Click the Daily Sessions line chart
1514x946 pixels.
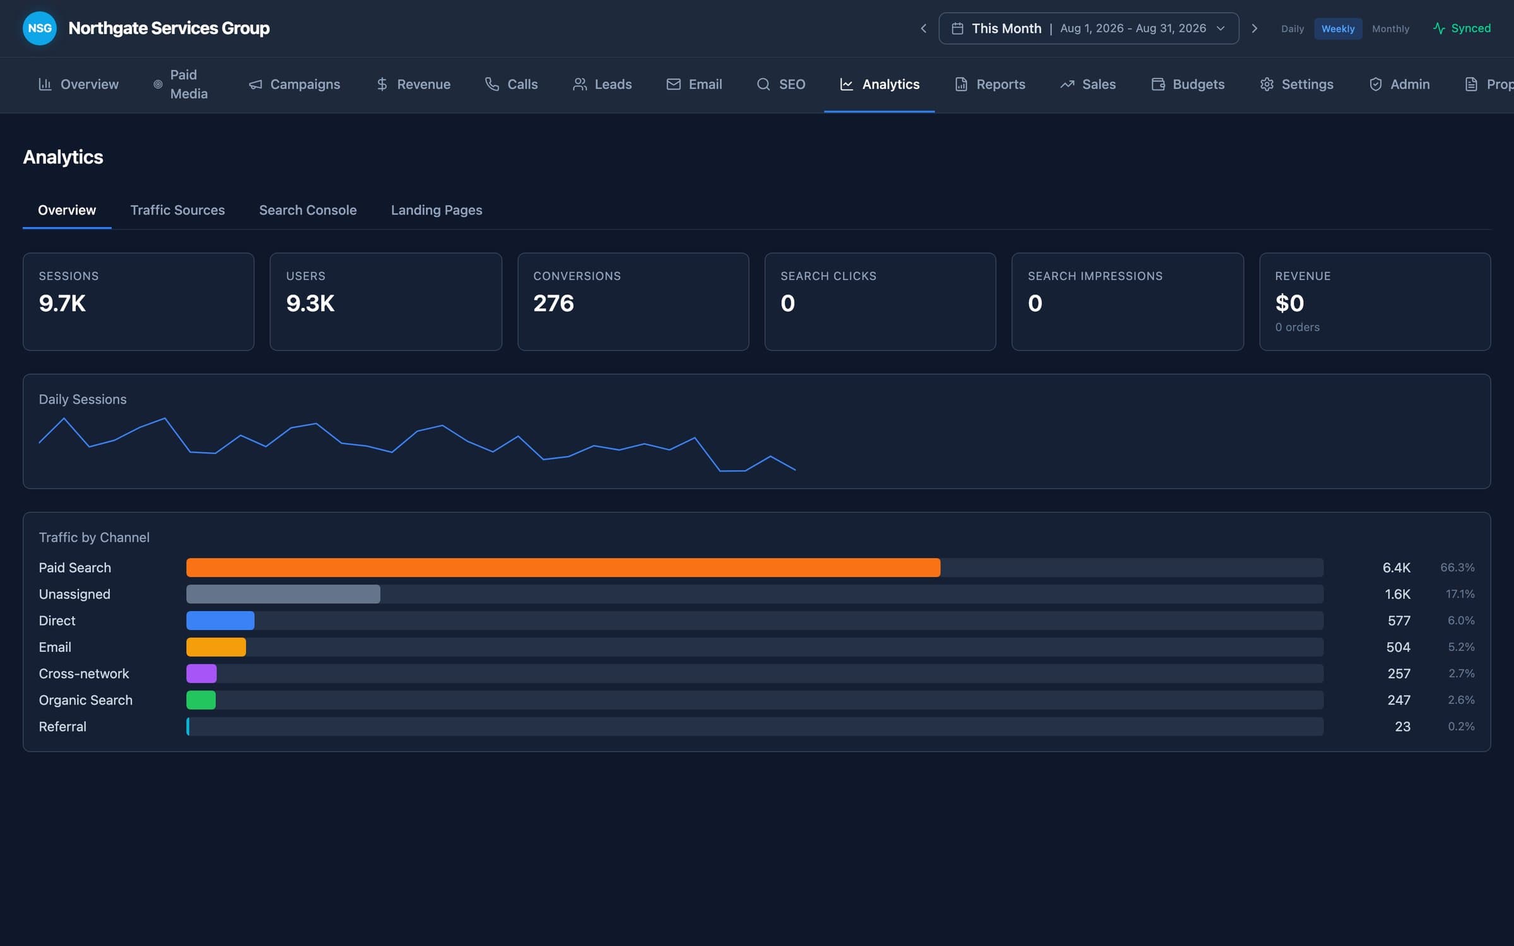[417, 444]
